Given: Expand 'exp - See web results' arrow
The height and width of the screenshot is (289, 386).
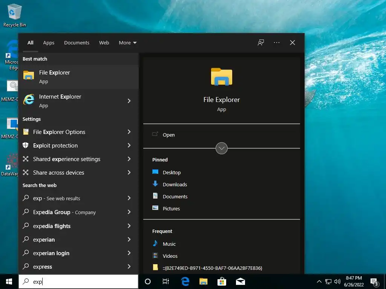Looking at the screenshot, I should [129, 198].
